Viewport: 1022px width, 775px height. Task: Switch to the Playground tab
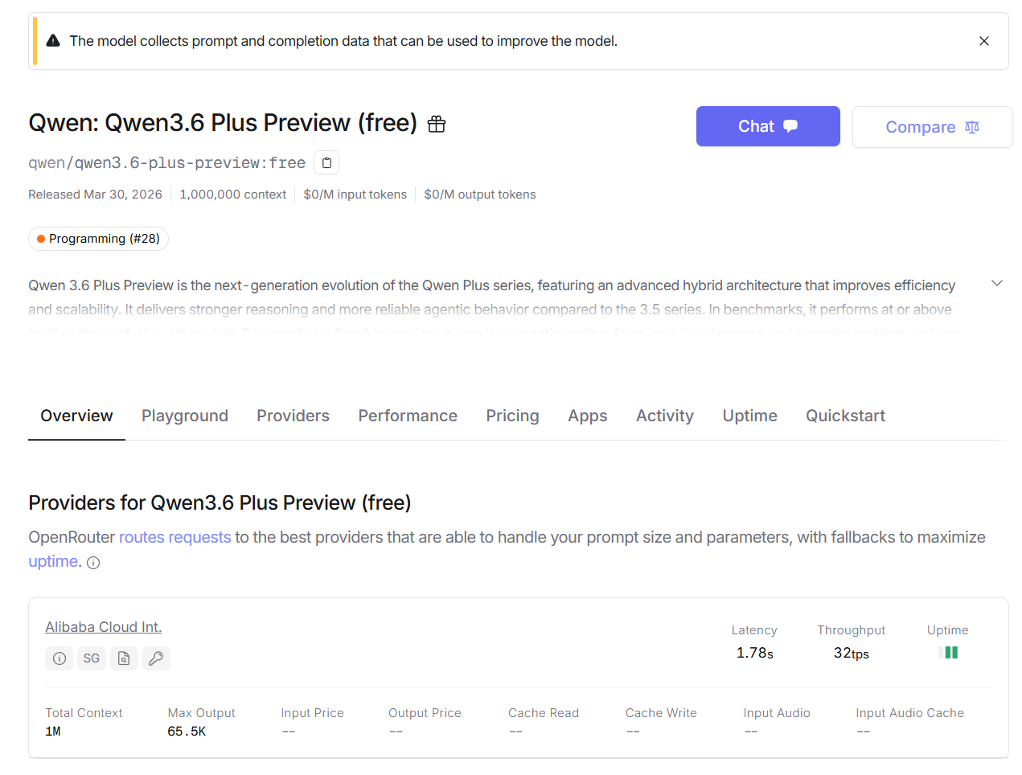point(185,416)
